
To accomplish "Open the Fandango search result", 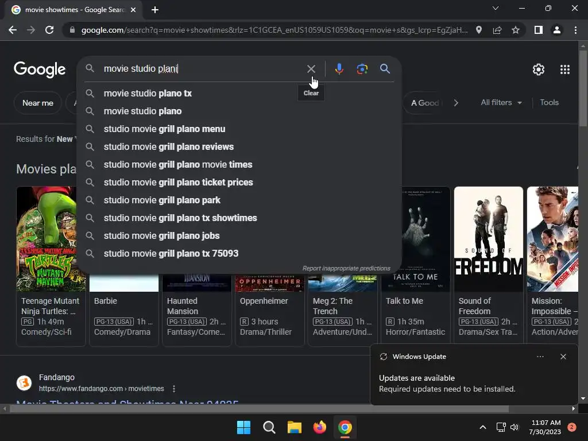I will pyautogui.click(x=127, y=403).
